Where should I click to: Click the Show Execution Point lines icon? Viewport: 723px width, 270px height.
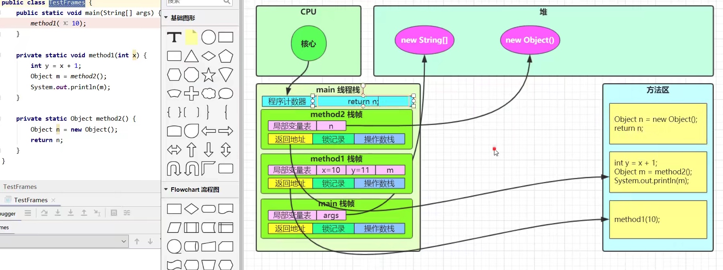[28, 213]
